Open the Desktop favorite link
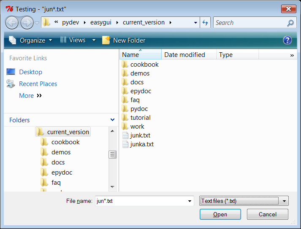The height and width of the screenshot is (229, 301). click(30, 72)
